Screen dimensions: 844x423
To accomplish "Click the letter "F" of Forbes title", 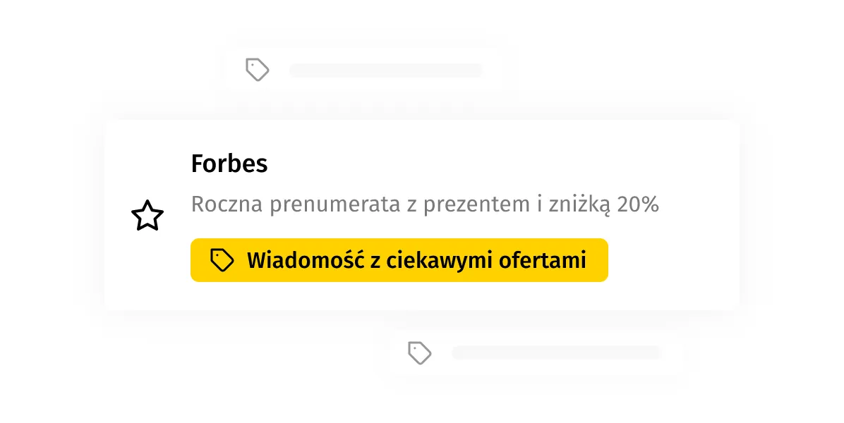I will coord(198,164).
